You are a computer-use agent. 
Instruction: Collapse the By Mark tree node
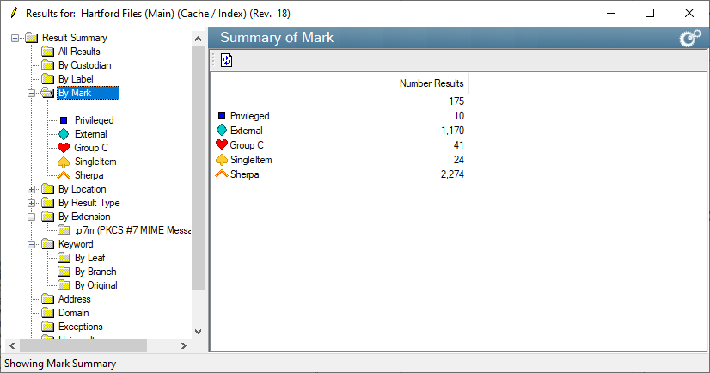point(32,93)
